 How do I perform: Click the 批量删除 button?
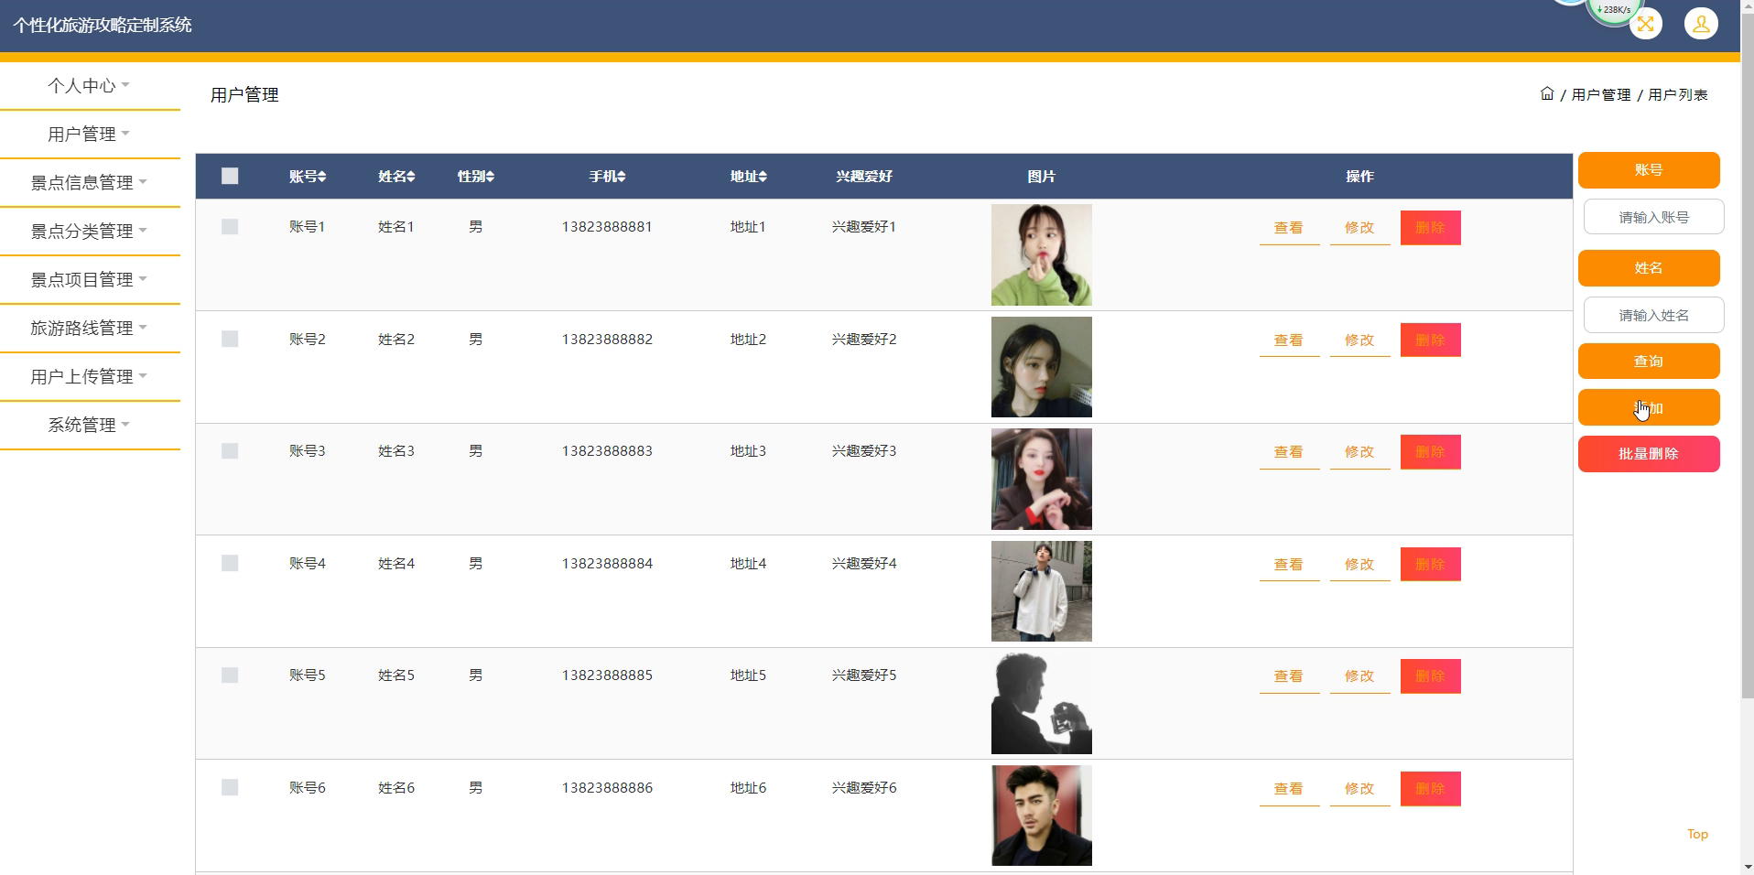pyautogui.click(x=1649, y=454)
